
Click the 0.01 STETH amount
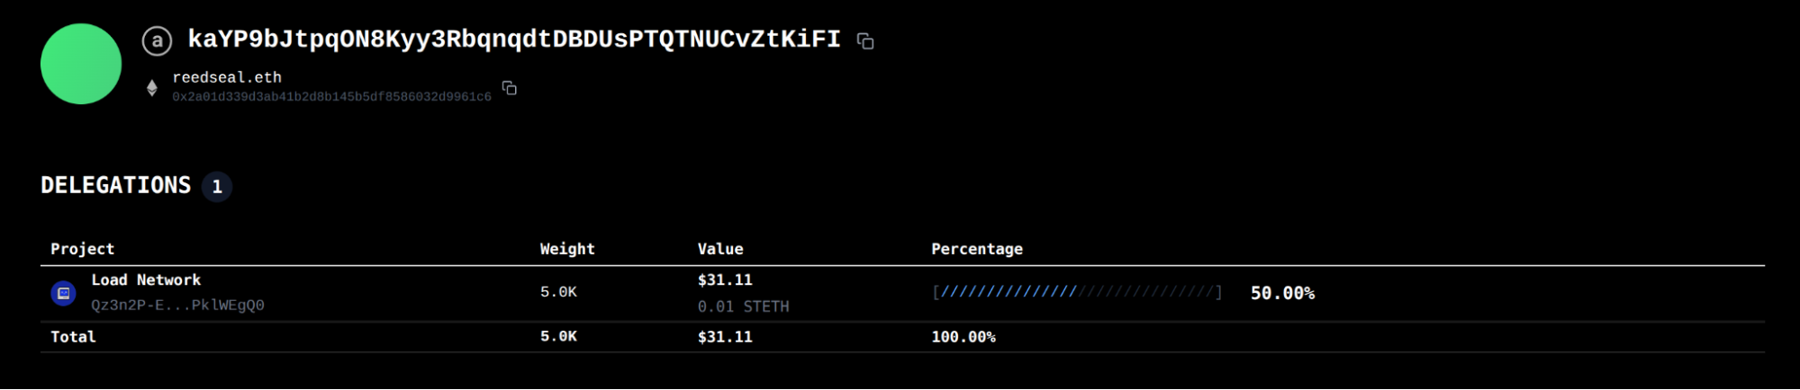tap(743, 306)
